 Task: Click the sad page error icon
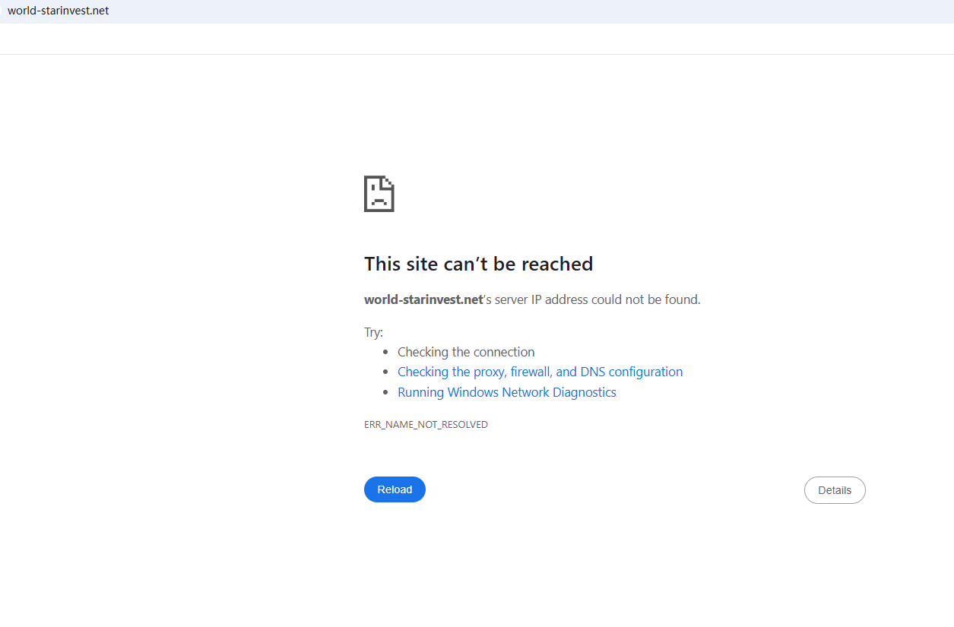379,194
